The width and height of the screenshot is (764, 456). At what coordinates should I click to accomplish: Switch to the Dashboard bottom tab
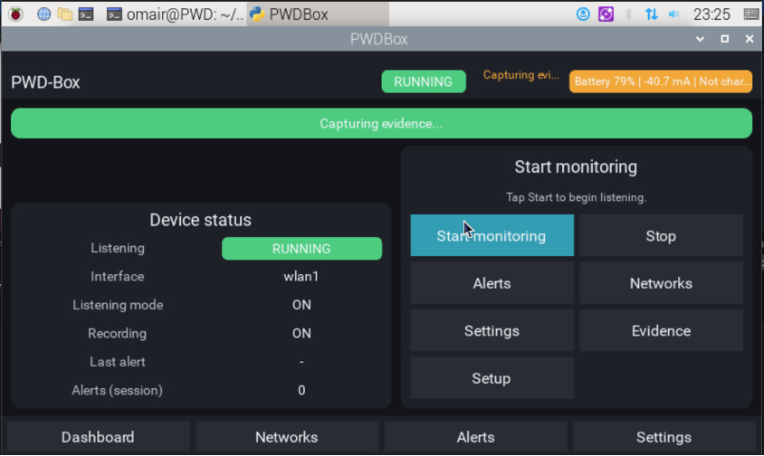[x=98, y=437]
